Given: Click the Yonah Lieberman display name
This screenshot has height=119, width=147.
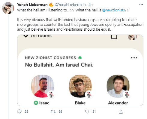Looking at the screenshot, I should [32, 5].
